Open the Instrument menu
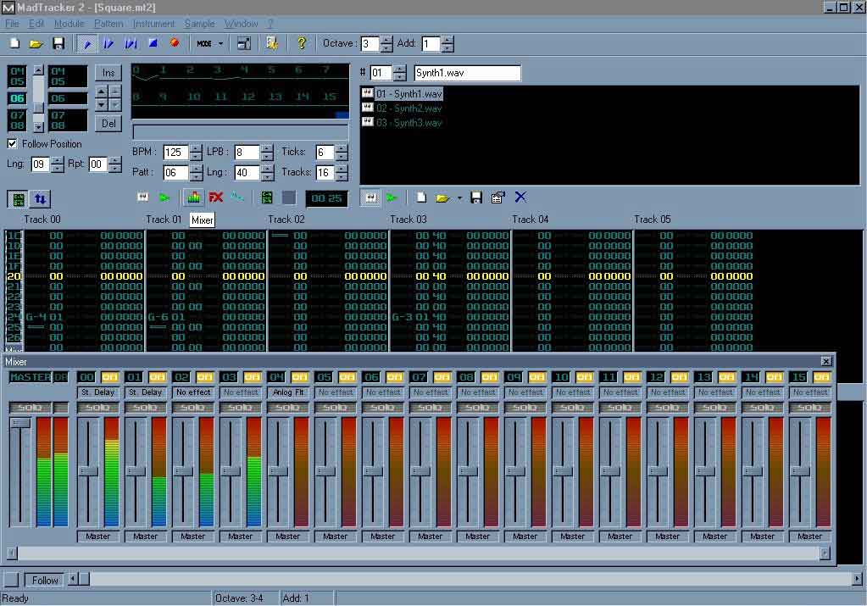The image size is (867, 606). pyautogui.click(x=153, y=24)
